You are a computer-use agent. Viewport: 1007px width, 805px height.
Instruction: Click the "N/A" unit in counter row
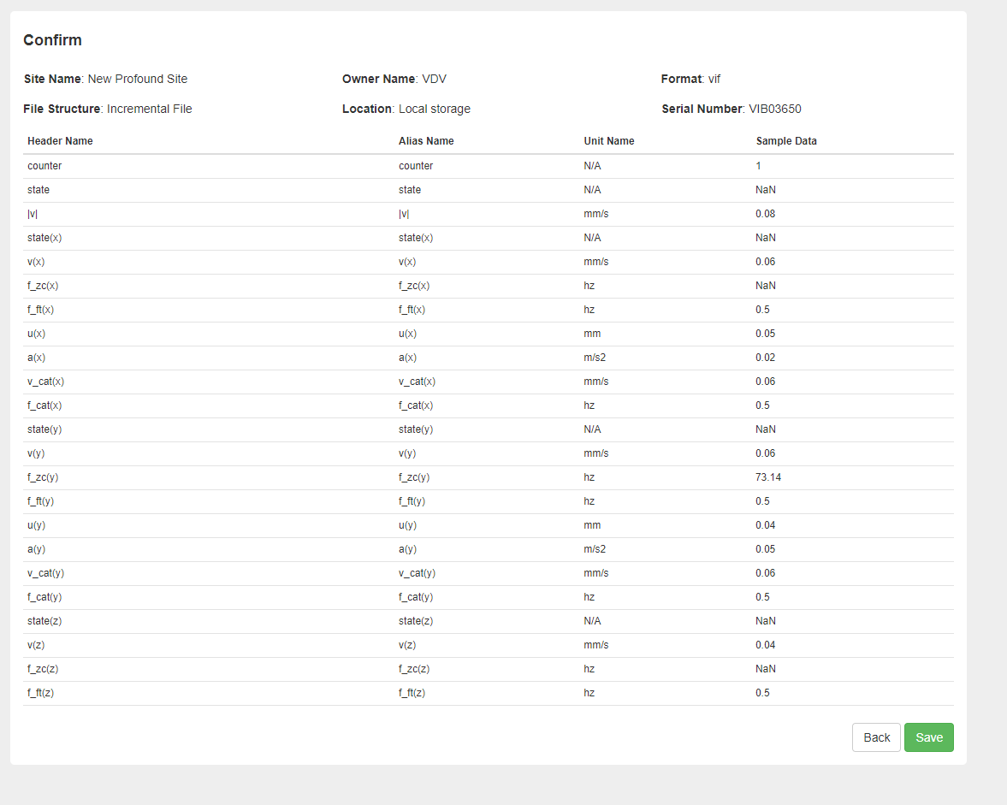(x=592, y=166)
